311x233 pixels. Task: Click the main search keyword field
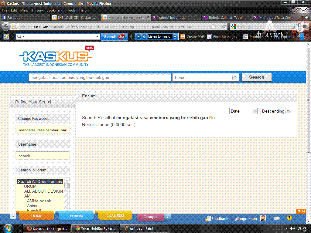coord(100,77)
